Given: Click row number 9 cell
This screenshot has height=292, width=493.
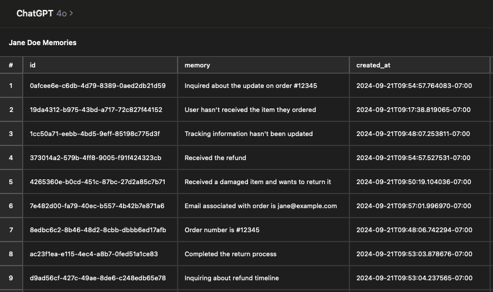Looking at the screenshot, I should (x=11, y=278).
